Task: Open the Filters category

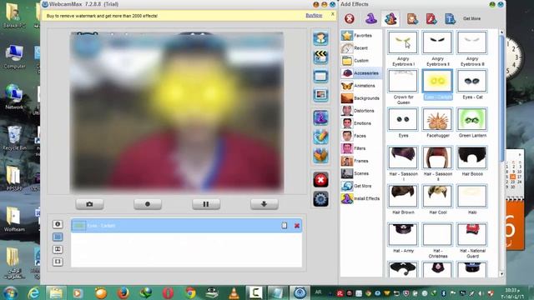Action: pos(361,148)
